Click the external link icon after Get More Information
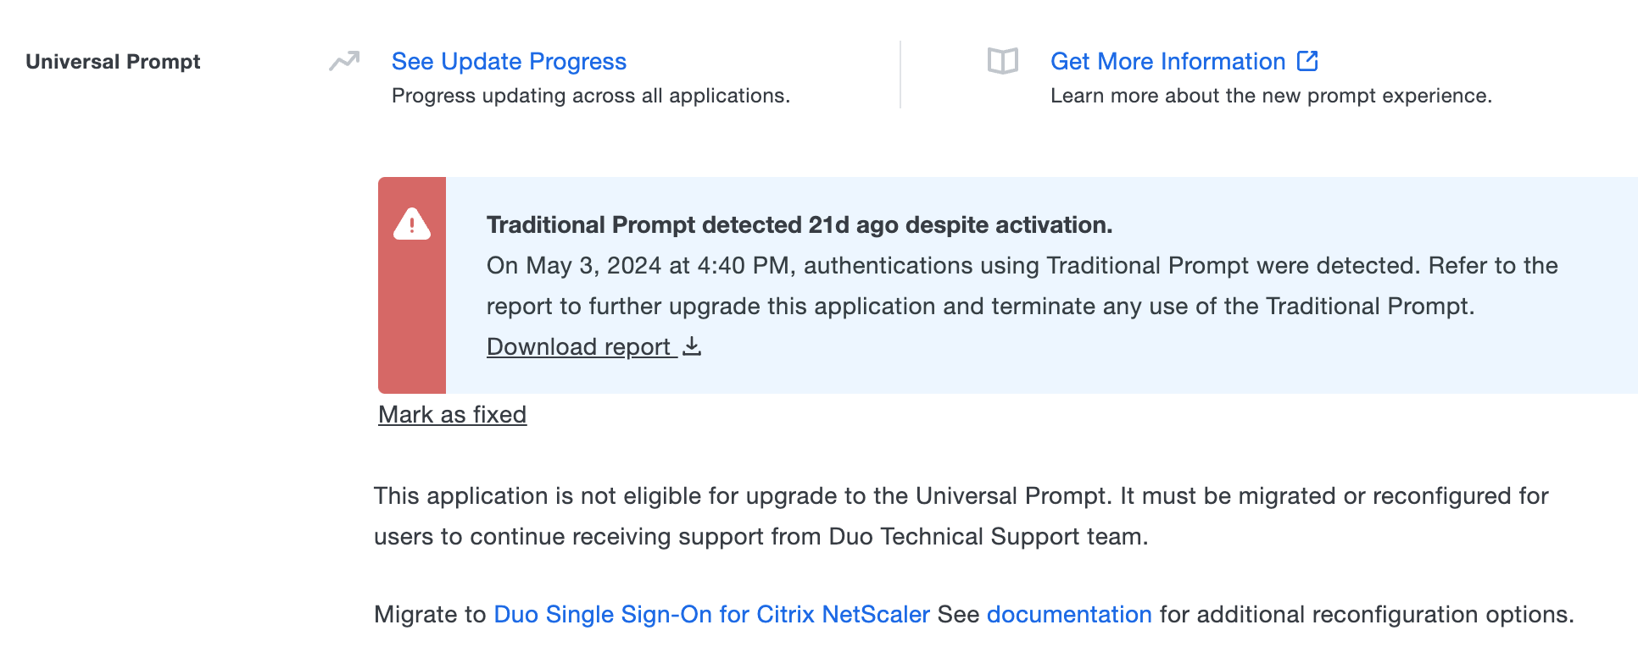Image resolution: width=1638 pixels, height=669 pixels. point(1308,60)
